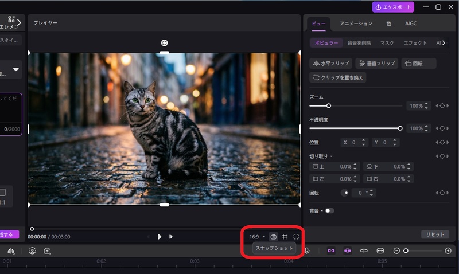Enter fullscreen preview mode

[x=296, y=237]
